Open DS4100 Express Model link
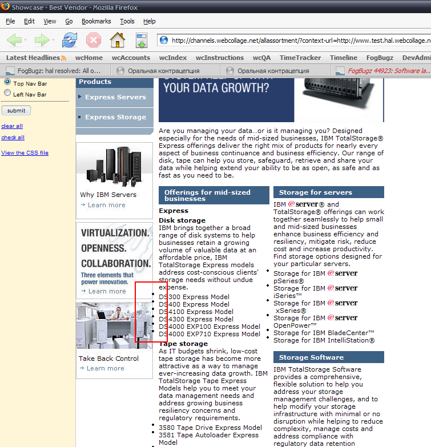This screenshot has width=431, height=447. (x=196, y=312)
